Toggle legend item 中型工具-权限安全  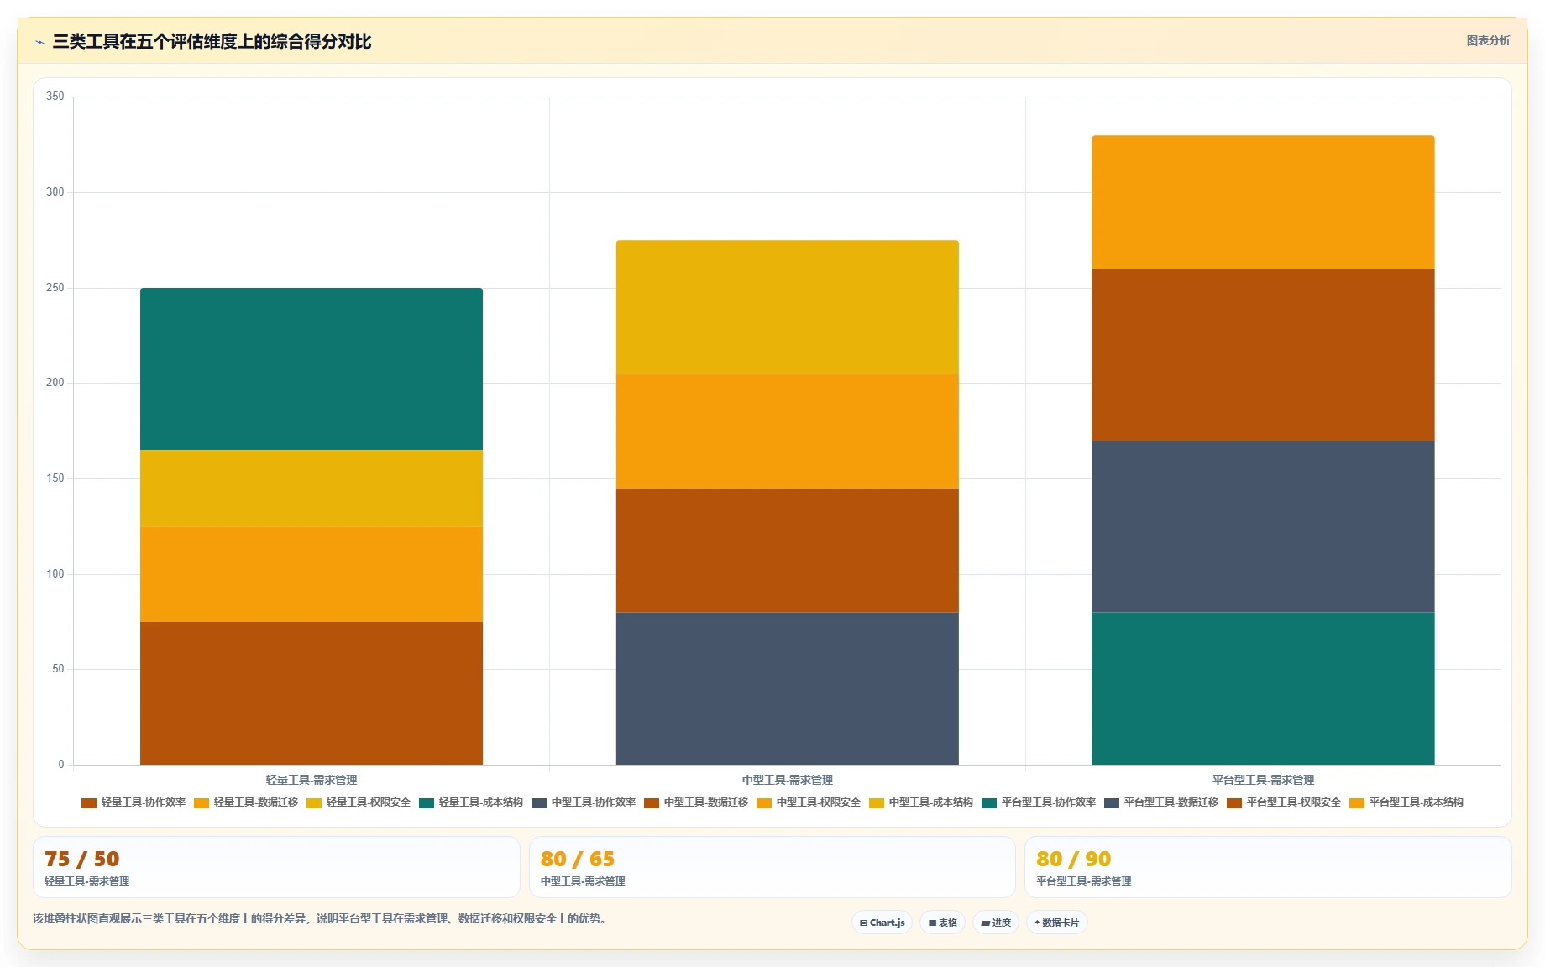[809, 802]
